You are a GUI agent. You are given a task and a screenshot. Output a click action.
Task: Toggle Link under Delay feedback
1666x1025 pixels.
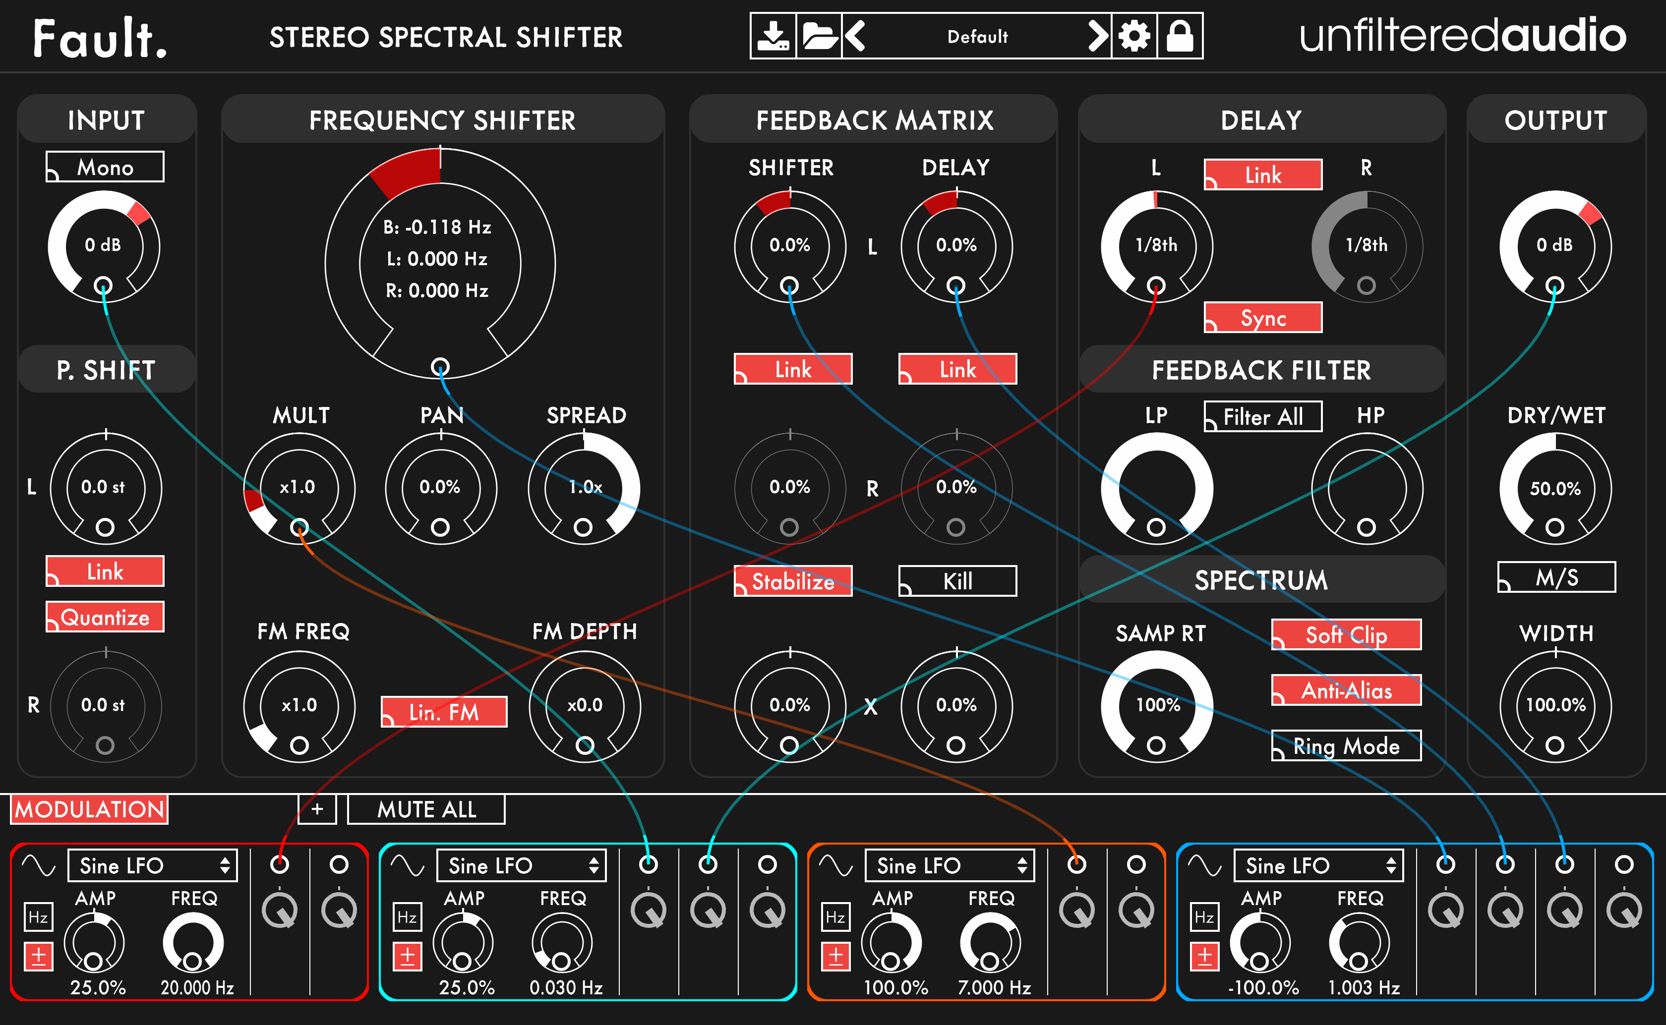coord(957,369)
